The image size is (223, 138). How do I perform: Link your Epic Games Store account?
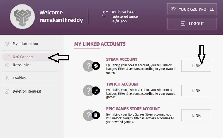(x=196, y=115)
